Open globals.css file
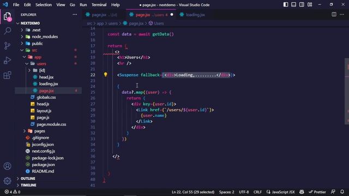This screenshot has width=349, height=196. [46, 97]
